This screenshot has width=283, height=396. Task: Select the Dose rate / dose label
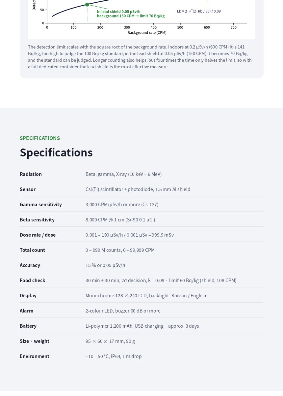coord(38,235)
